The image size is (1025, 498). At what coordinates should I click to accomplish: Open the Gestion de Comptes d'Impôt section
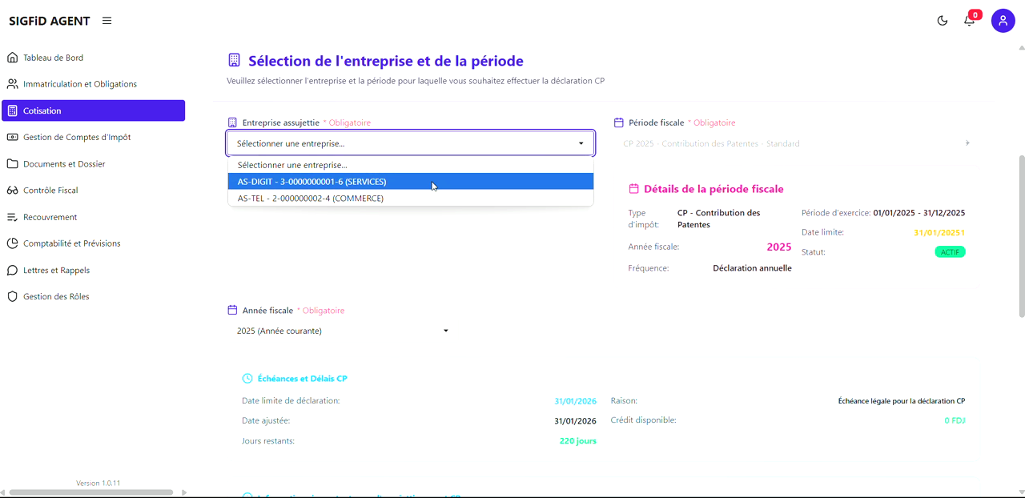(x=11, y=137)
